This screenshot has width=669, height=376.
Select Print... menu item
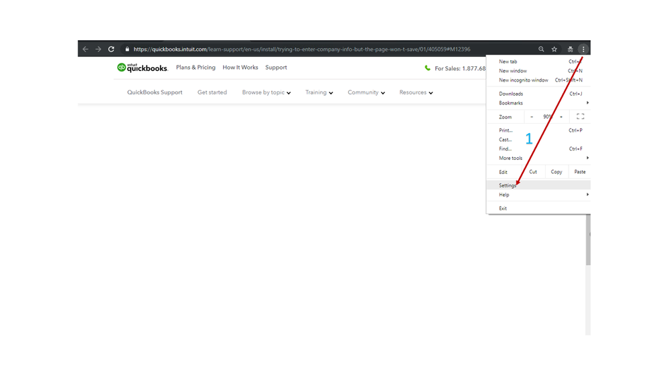tap(538, 130)
